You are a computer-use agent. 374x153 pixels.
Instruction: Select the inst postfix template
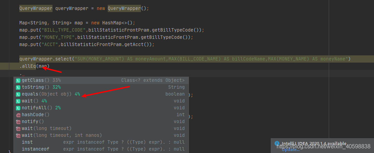tap(101, 142)
